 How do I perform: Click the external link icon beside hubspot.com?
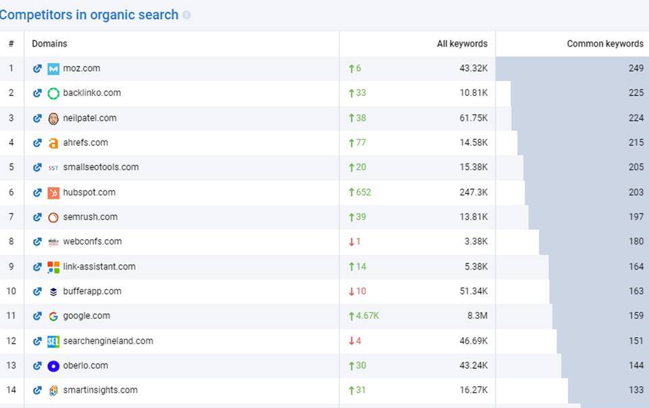point(38,192)
